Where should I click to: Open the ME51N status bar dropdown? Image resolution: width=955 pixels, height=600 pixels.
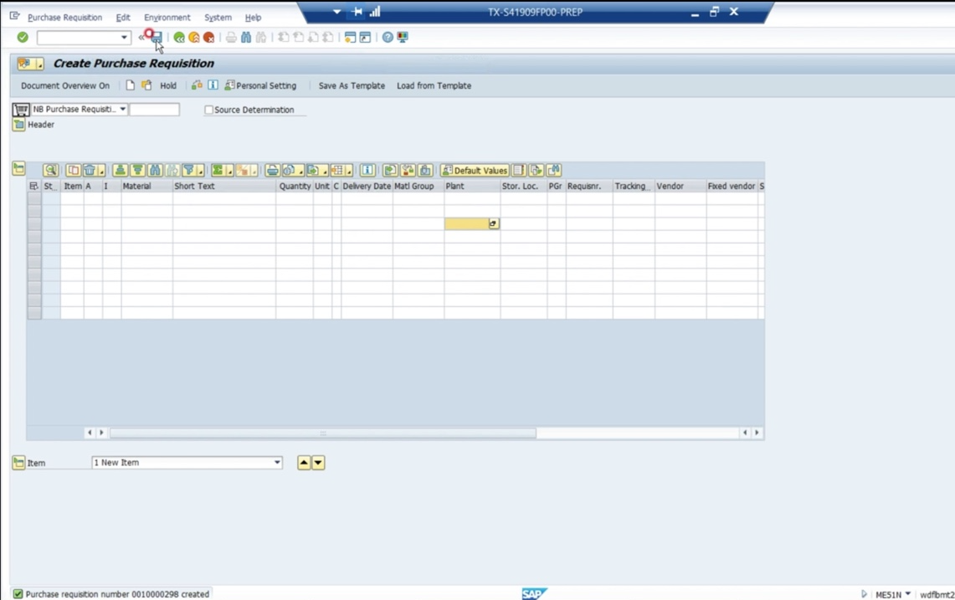[907, 594]
